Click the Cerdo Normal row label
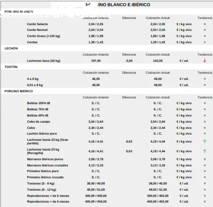The width and height of the screenshot is (213, 207). click(x=37, y=30)
